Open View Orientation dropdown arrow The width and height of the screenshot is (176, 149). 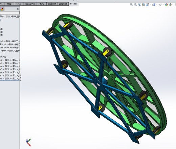point(151,5)
